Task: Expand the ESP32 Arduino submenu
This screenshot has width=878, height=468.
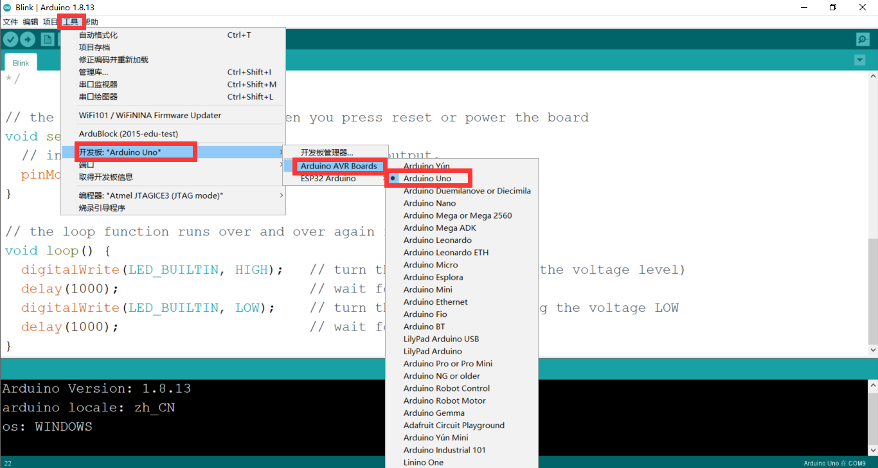Action: tap(336, 178)
